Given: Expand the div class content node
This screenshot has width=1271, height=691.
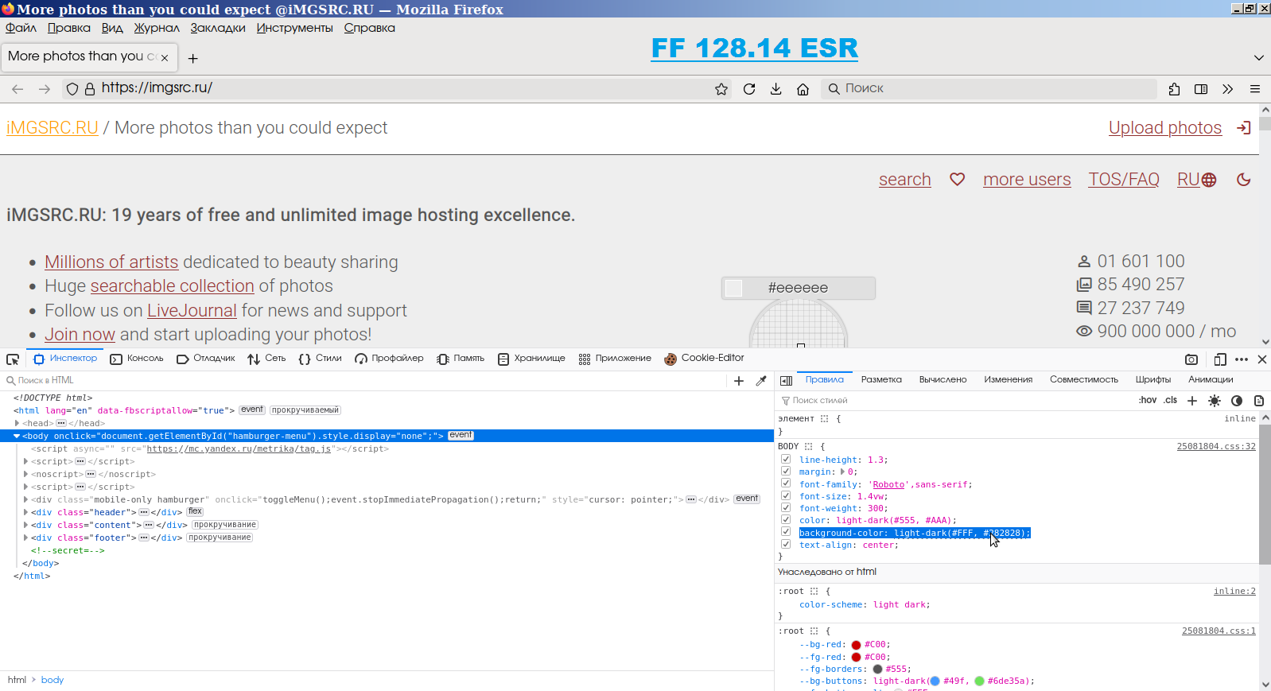Looking at the screenshot, I should click(x=25, y=525).
